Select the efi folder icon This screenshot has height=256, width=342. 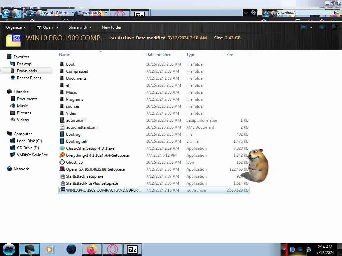coord(62,85)
